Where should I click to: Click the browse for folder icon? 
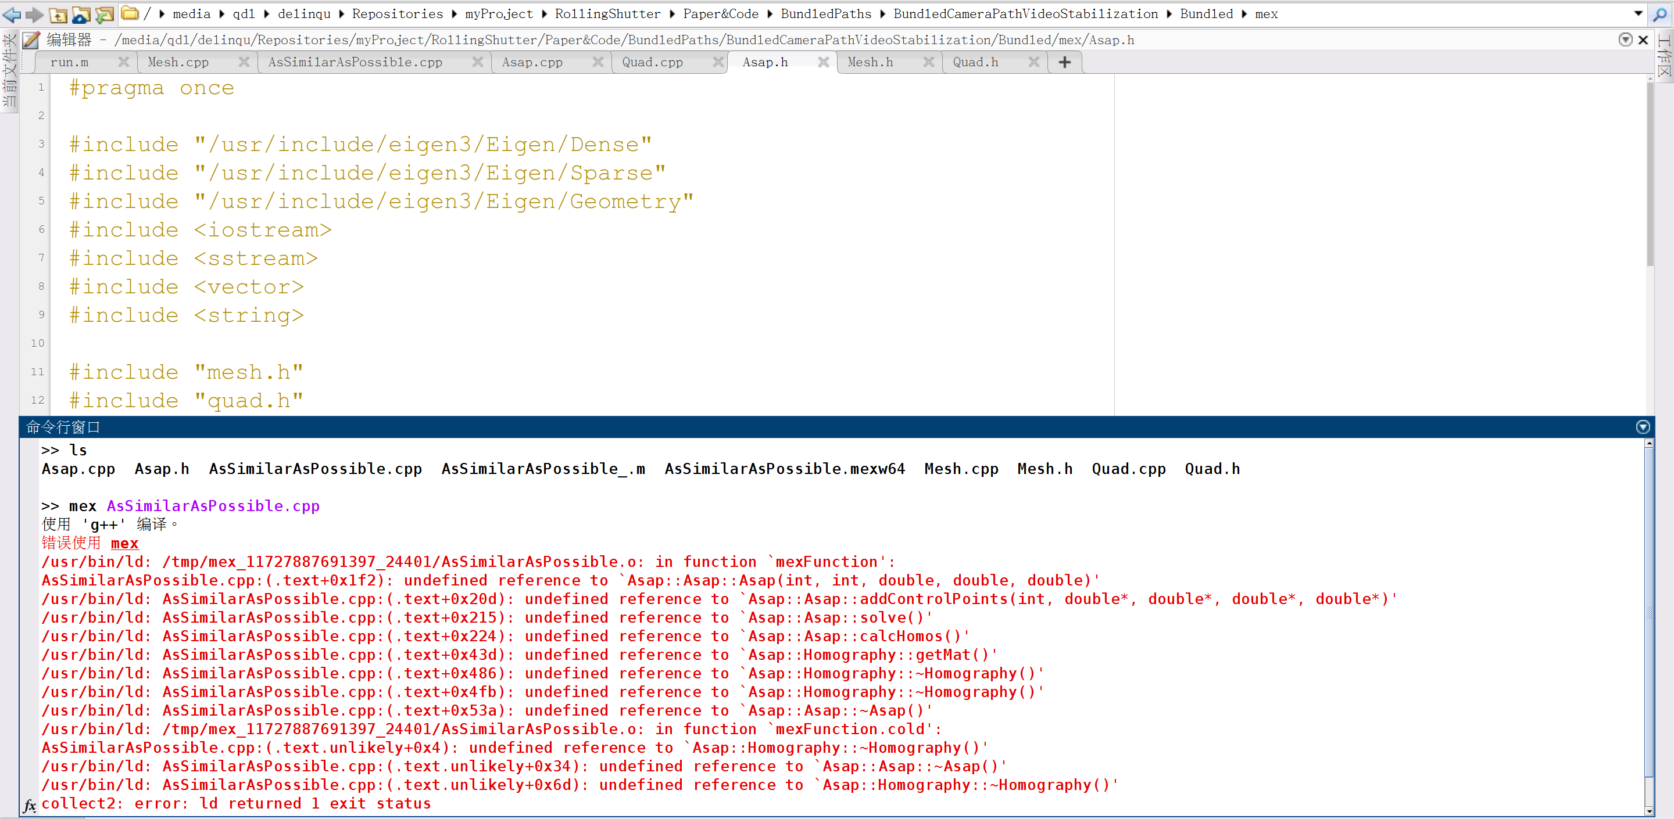81,15
